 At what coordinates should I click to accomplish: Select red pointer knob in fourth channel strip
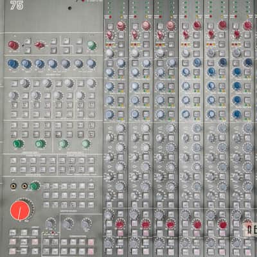pyautogui.click(x=186, y=34)
